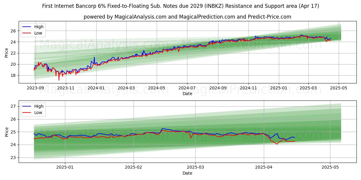Click the 'Date' label under the bottom chart
The image size is (361, 180).
click(x=187, y=173)
